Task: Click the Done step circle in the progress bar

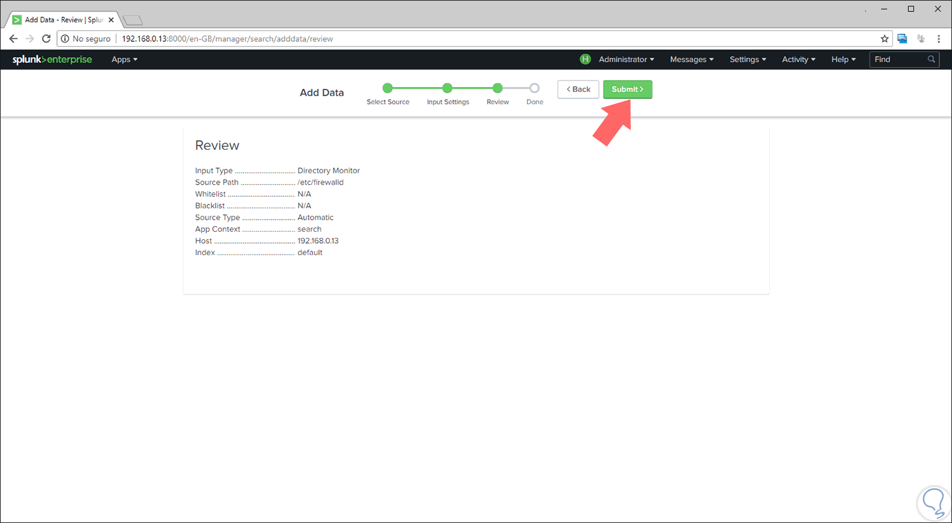Action: click(534, 88)
